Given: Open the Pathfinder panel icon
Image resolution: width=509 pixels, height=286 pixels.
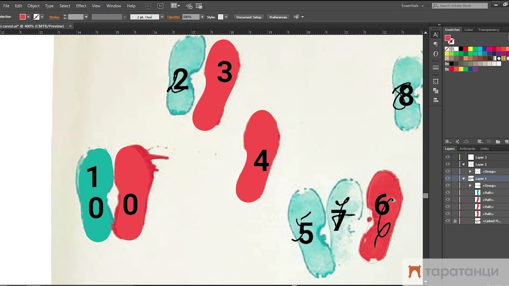Looking at the screenshot, I should [436, 91].
